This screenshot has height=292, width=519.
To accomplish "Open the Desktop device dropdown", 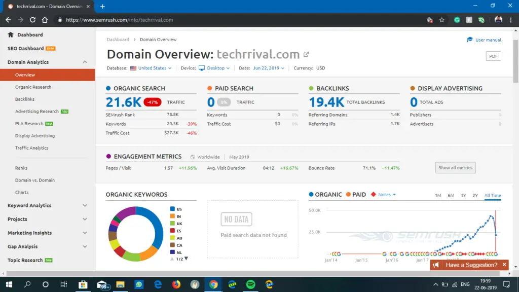I will click(214, 68).
